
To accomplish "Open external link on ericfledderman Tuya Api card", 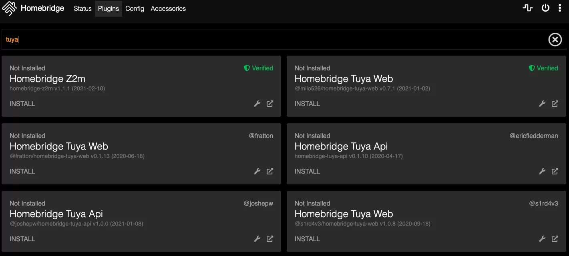I will coord(555,171).
